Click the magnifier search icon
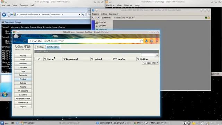Image resolution: width=222 pixels, height=125 pixels. click(x=157, y=55)
